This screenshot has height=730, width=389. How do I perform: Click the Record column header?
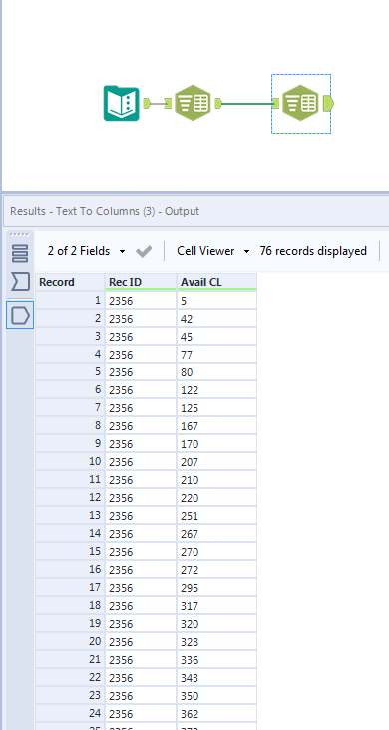70,282
